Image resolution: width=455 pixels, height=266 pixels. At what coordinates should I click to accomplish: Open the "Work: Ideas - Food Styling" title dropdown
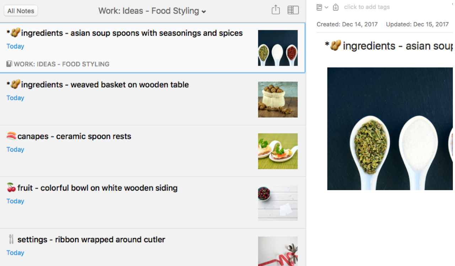[152, 11]
